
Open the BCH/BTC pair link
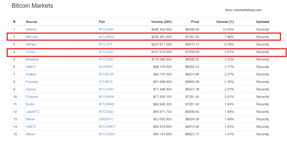[x=106, y=67]
